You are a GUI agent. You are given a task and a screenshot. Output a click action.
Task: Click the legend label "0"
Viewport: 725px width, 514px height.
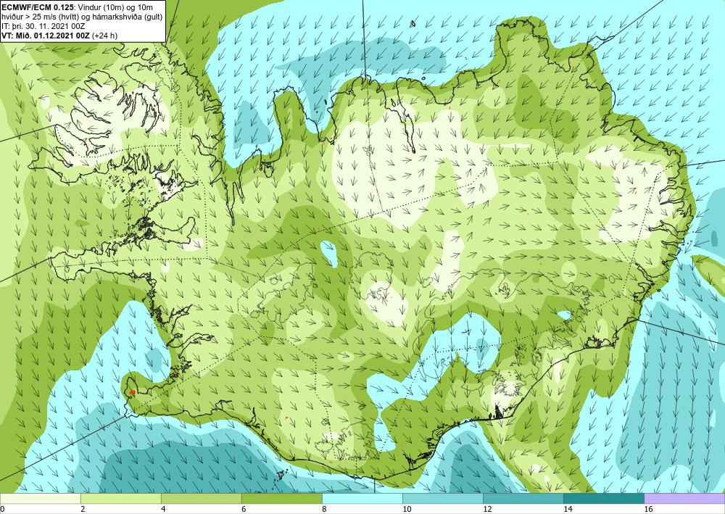click(2, 509)
